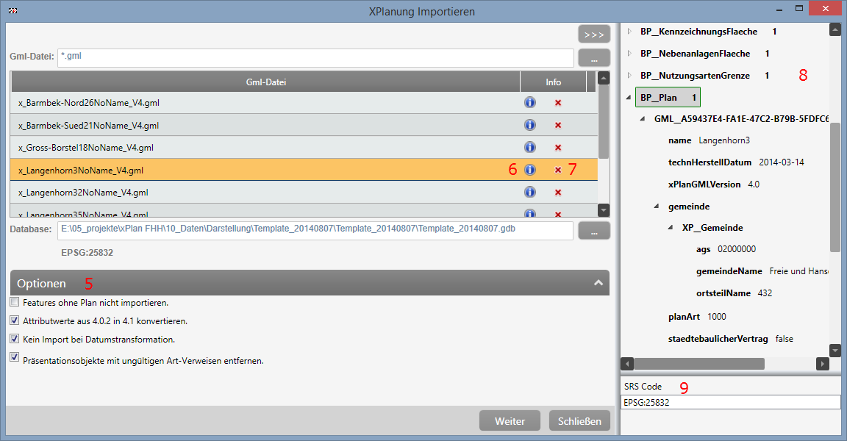Click the Schließen button

[x=579, y=421]
